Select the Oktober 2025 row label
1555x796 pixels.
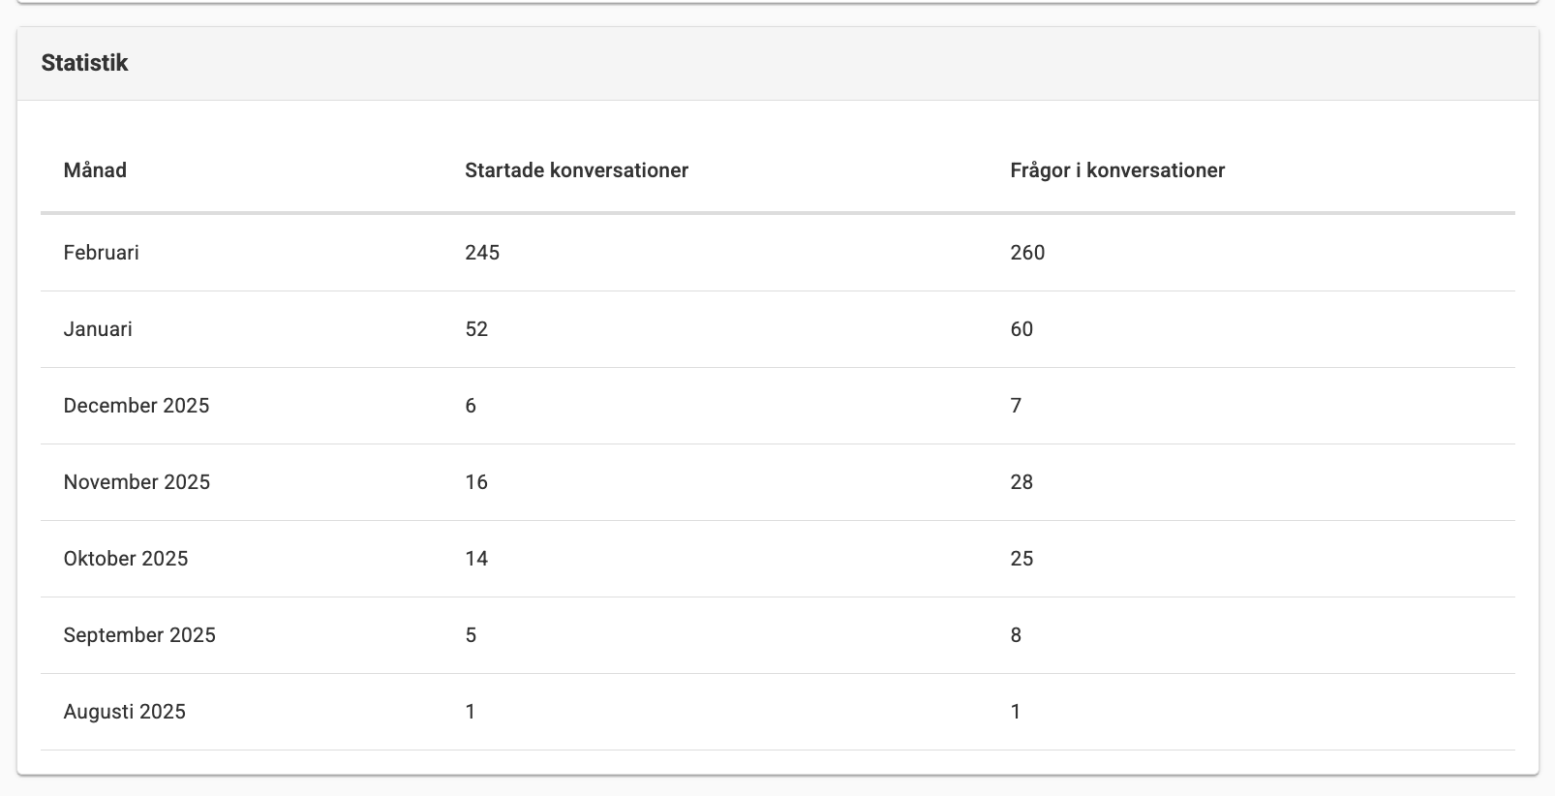[126, 559]
